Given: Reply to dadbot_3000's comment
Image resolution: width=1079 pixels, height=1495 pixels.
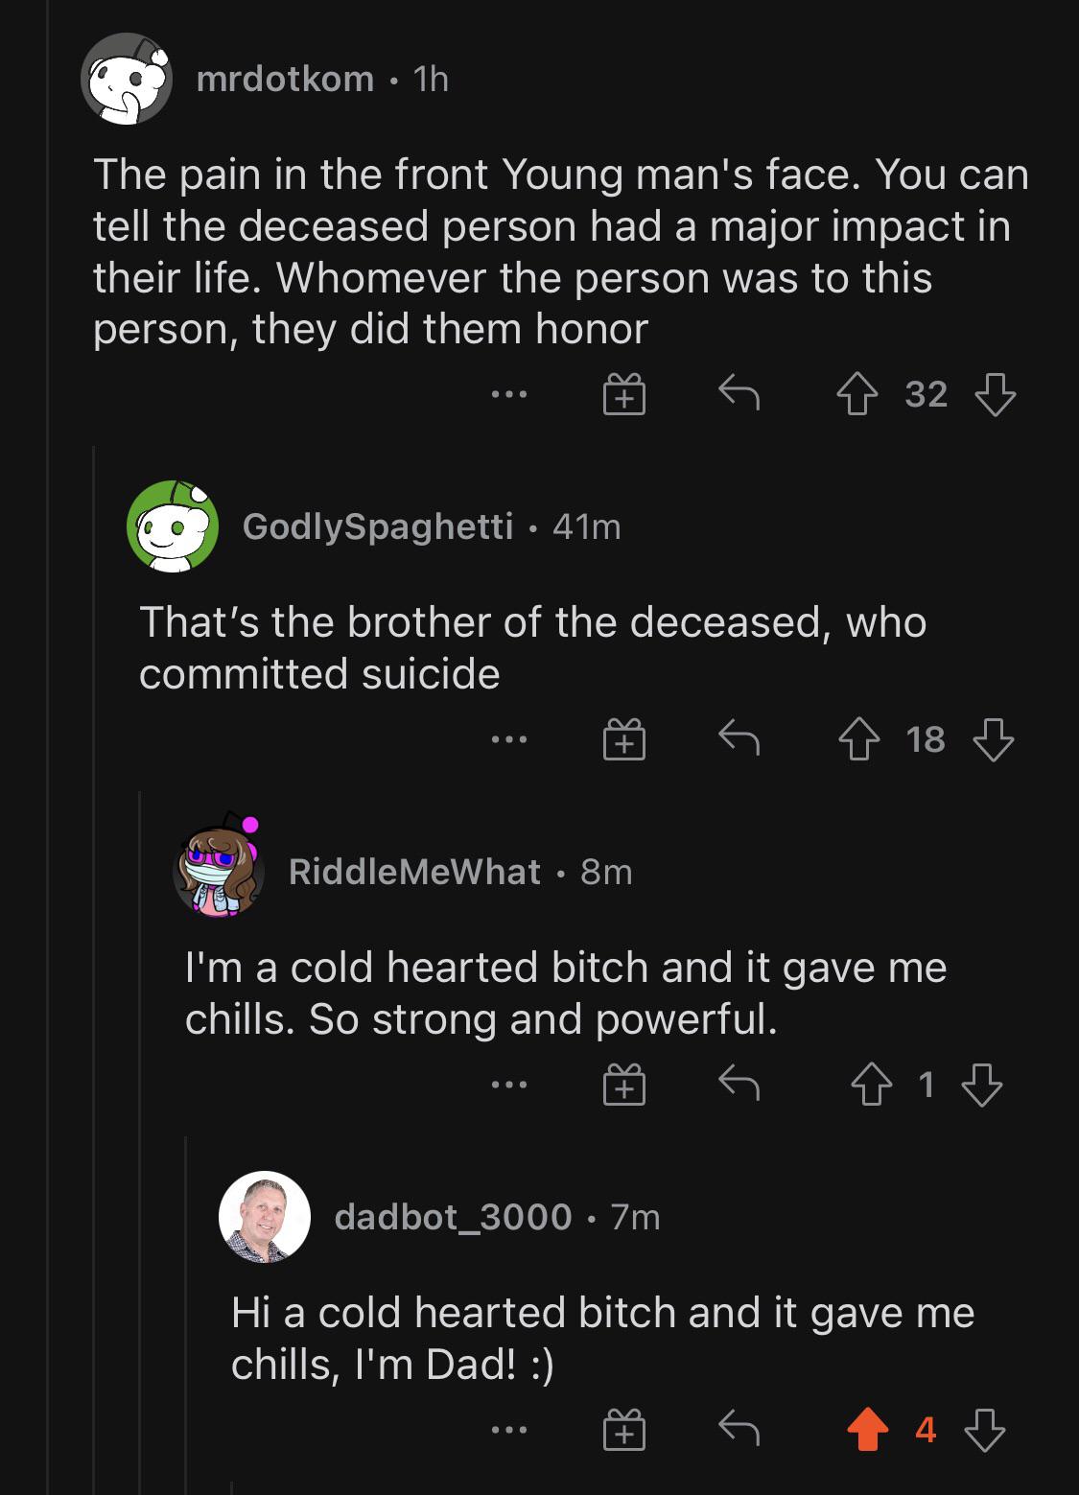Looking at the screenshot, I should (x=739, y=1431).
